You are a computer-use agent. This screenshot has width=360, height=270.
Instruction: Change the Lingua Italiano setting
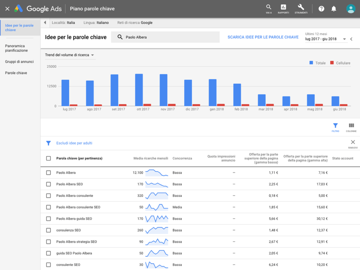pyautogui.click(x=96, y=22)
